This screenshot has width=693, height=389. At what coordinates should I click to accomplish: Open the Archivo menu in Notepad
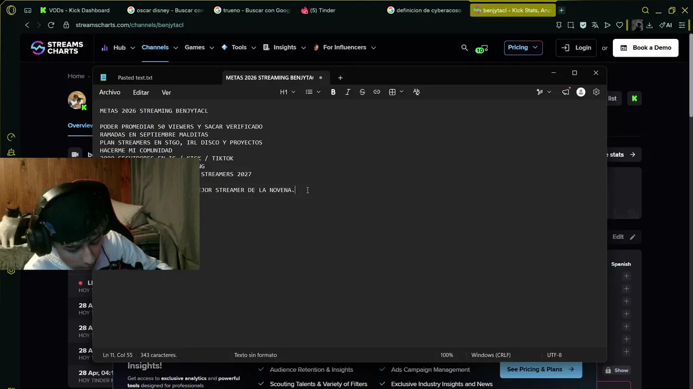tap(109, 92)
